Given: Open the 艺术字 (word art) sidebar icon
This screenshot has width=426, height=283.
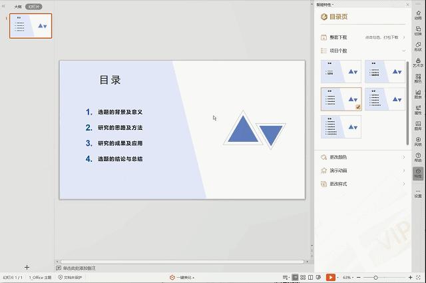Looking at the screenshot, I should pyautogui.click(x=418, y=62).
